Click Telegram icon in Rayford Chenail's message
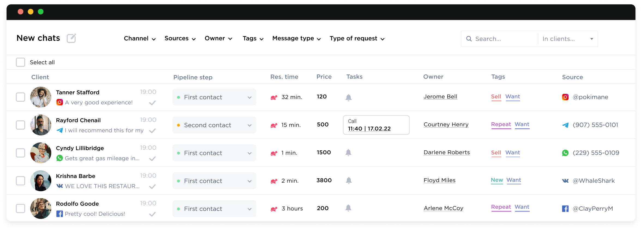Screen dimensions: 642x230 [60, 130]
